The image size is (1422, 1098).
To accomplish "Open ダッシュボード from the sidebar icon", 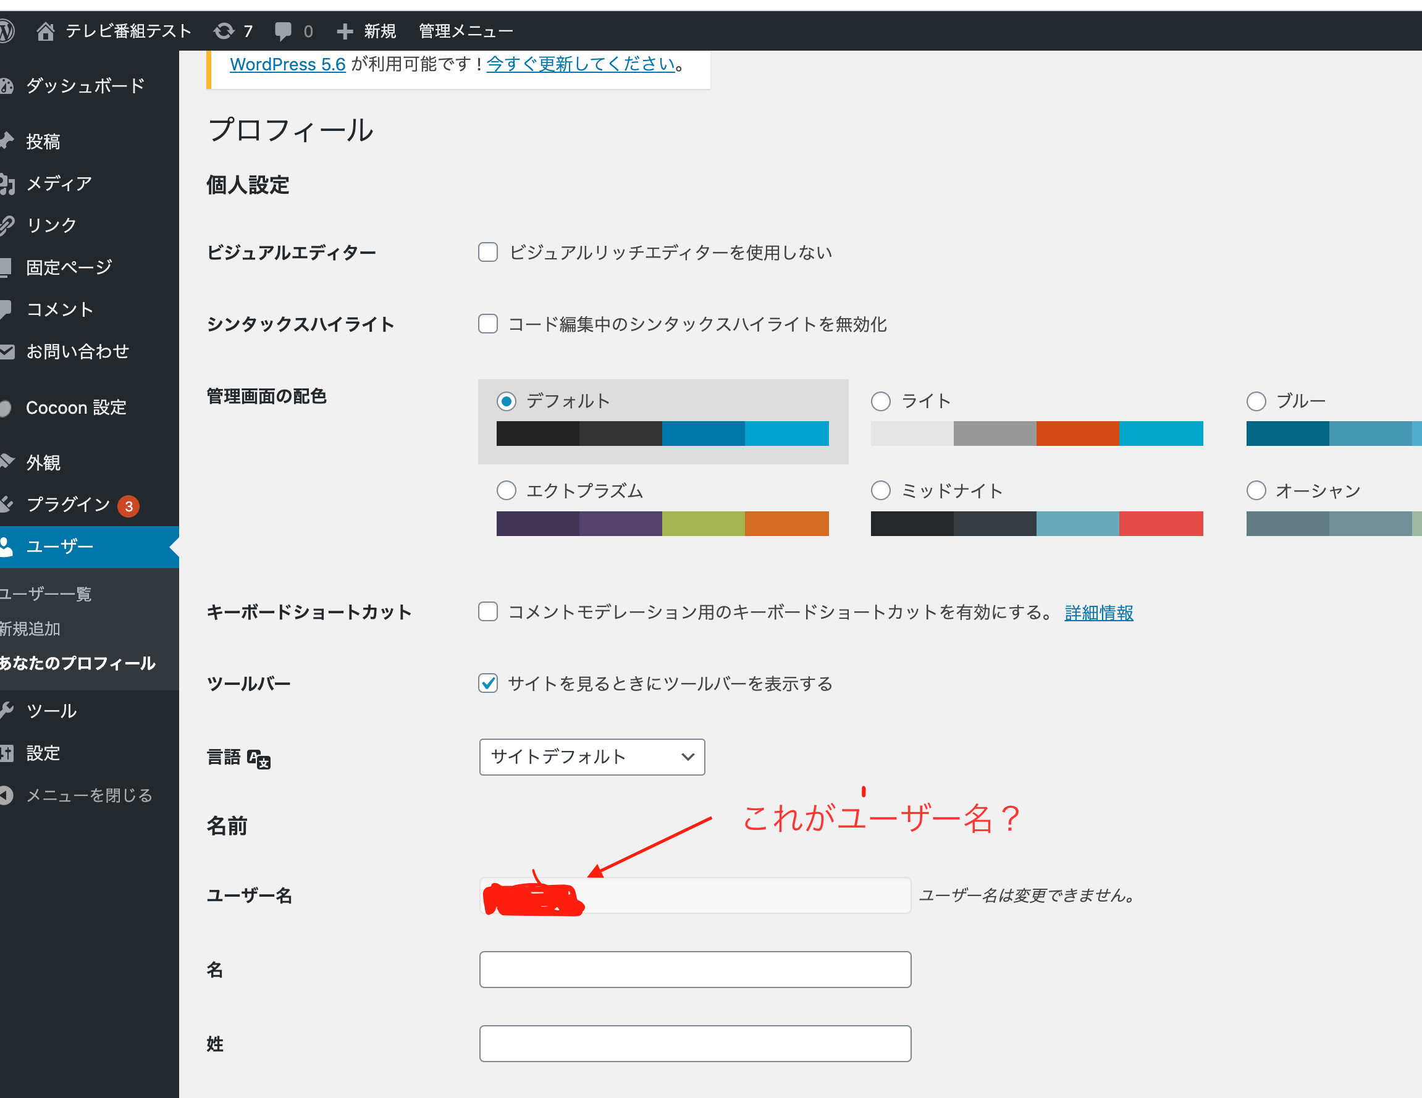I will (x=8, y=85).
